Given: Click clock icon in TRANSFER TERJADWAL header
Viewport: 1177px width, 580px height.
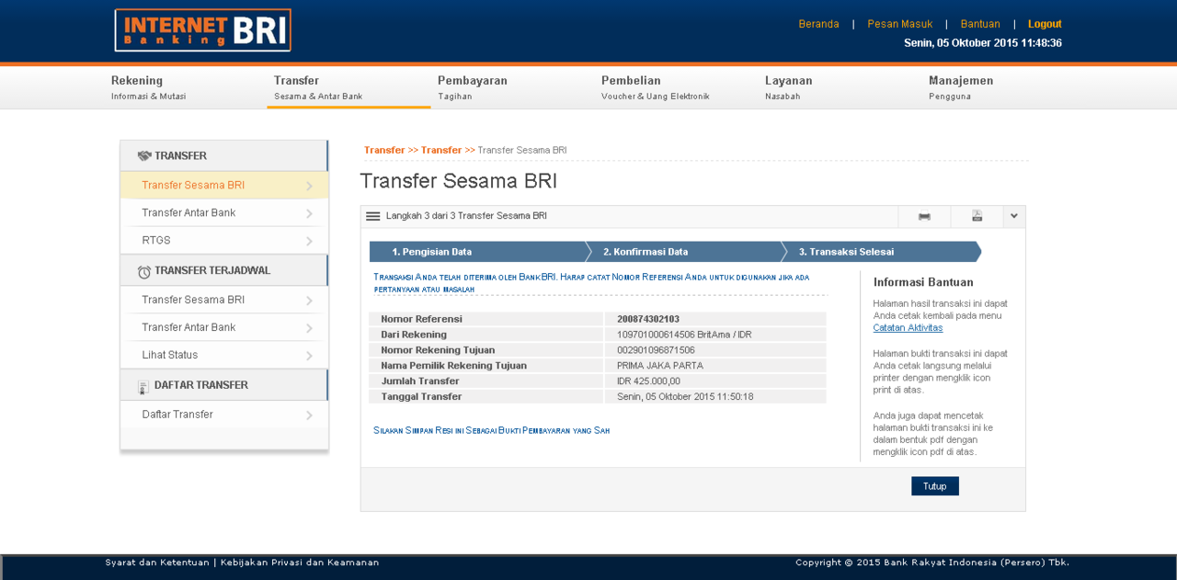Looking at the screenshot, I should pyautogui.click(x=144, y=271).
